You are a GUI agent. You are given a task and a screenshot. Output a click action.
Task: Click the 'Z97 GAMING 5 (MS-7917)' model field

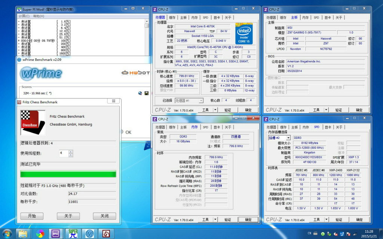click(x=311, y=32)
